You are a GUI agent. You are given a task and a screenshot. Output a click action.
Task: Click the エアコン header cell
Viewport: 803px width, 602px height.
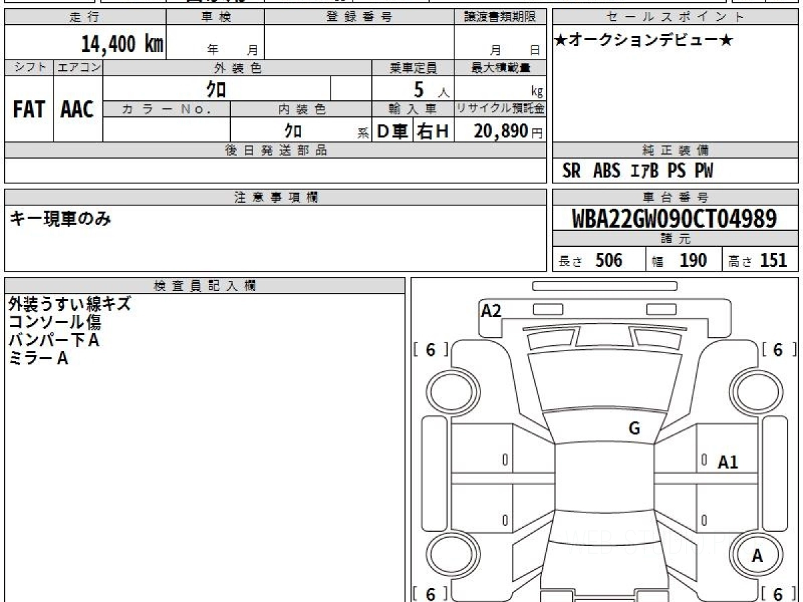click(x=78, y=68)
